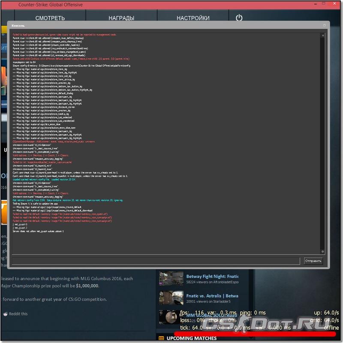Click the Консоль title bar label
The height and width of the screenshot is (343, 343).
(x=18, y=26)
